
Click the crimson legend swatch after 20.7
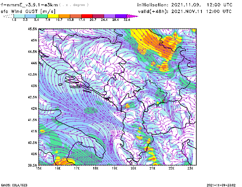pos(98,16)
